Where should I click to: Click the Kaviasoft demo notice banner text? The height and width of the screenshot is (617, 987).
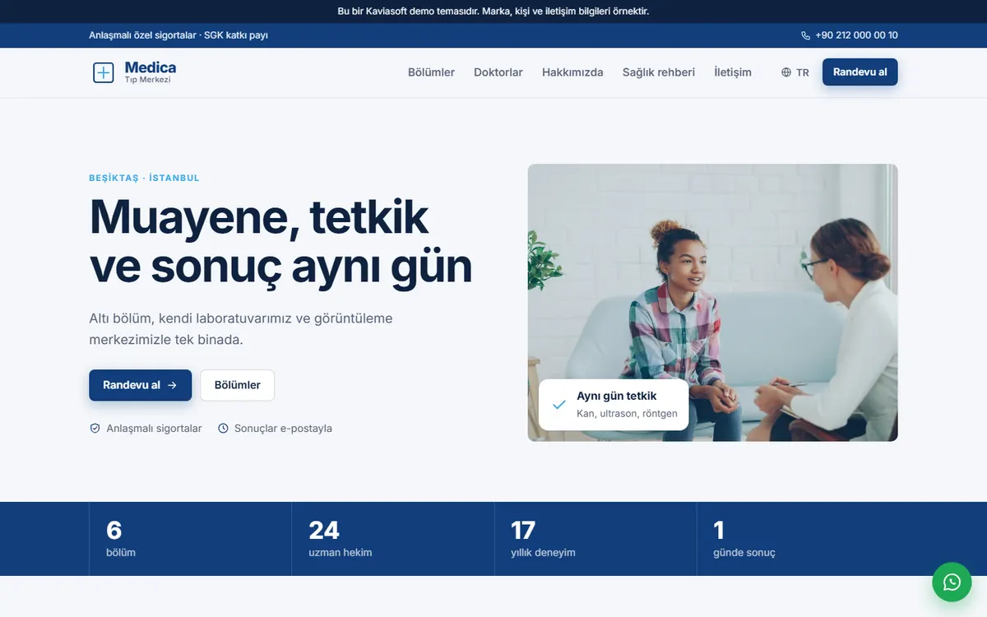tap(493, 12)
